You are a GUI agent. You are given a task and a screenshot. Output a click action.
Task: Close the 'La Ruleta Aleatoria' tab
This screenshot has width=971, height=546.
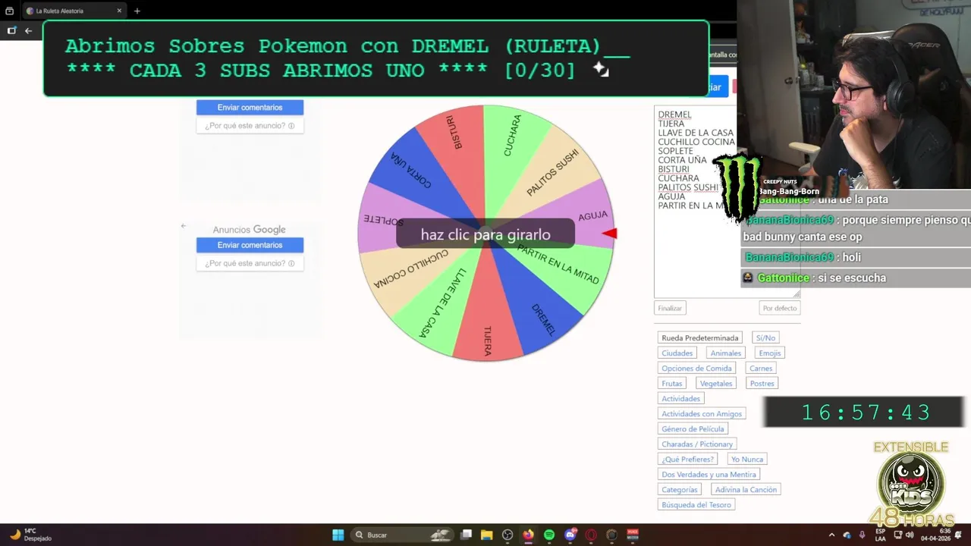pyautogui.click(x=120, y=11)
